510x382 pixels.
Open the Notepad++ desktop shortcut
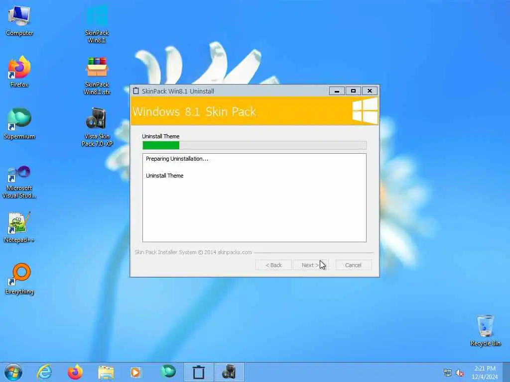click(19, 227)
